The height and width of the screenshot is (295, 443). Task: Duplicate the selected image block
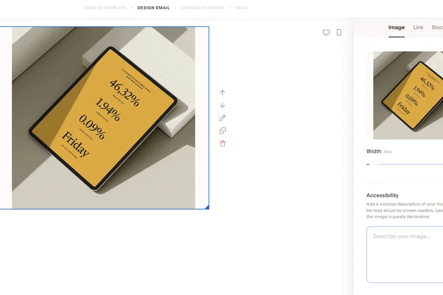click(x=223, y=131)
